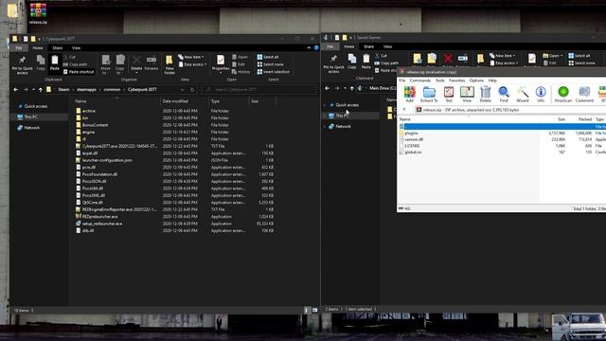
Task: Create New folder in Cyberpunk 2077 window
Action: (169, 64)
